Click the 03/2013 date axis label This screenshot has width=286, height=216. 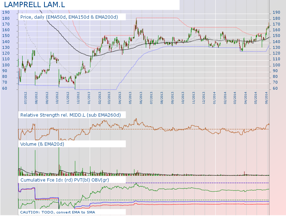[109, 98]
